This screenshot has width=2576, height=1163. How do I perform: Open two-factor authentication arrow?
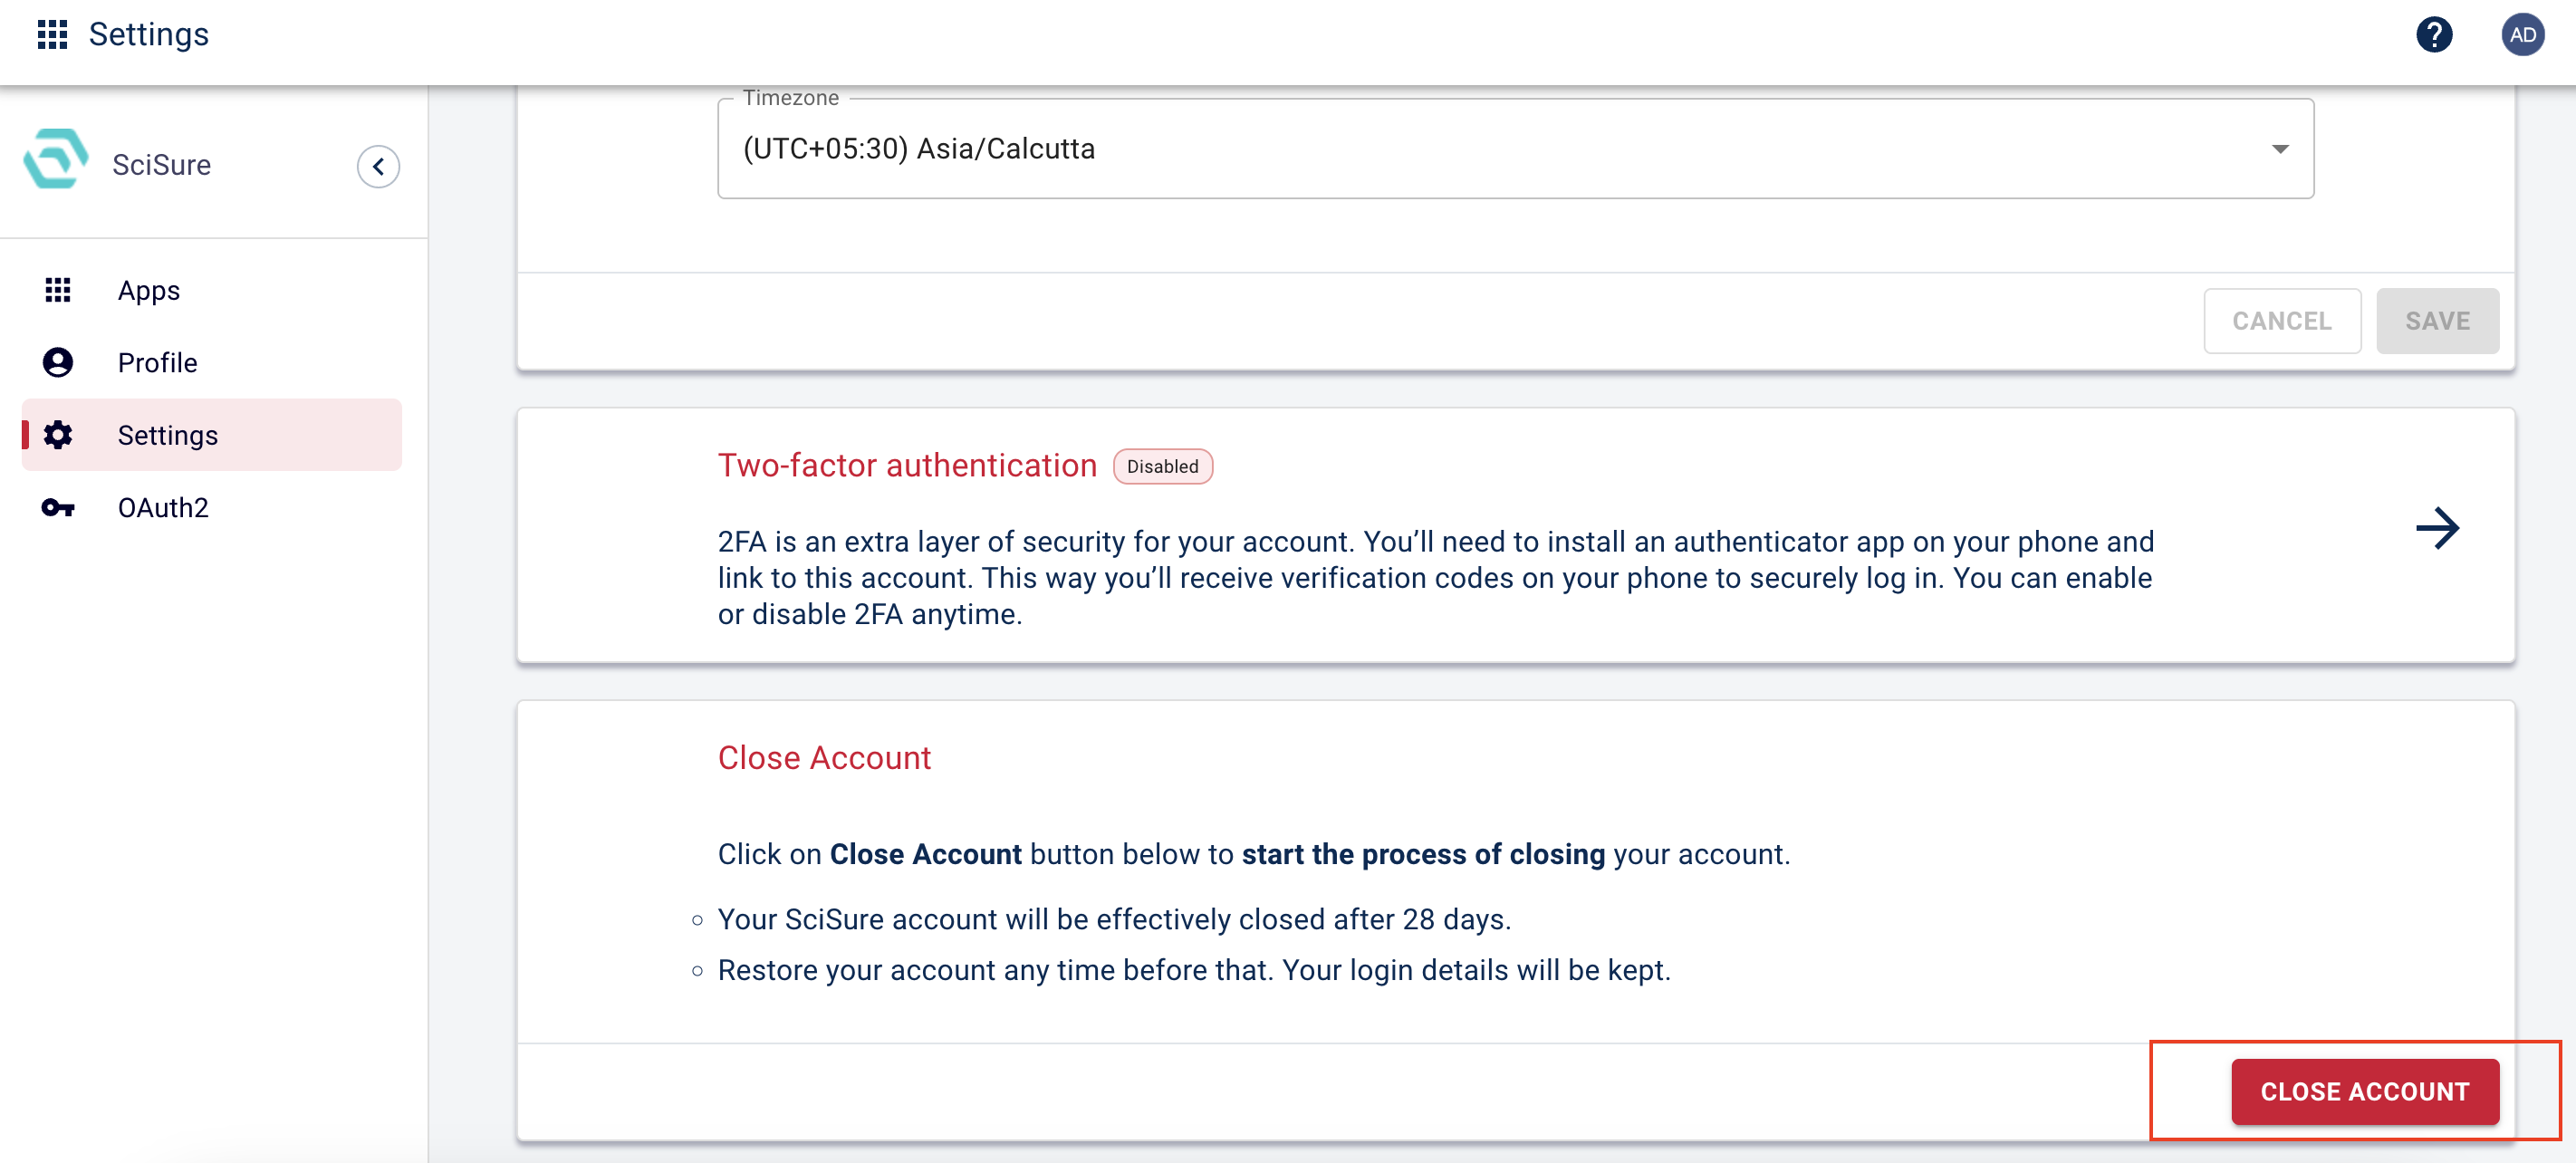point(2437,528)
